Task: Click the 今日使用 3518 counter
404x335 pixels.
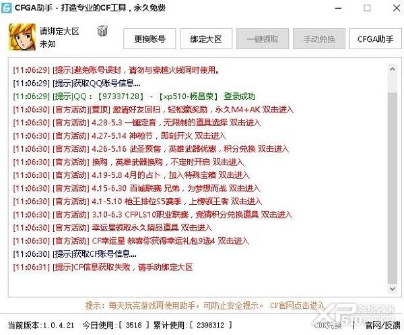Action: [116, 325]
